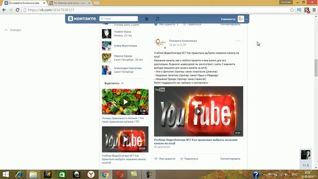Click the Наверх scroll-to-top link
Screen dimensions: 318x179
13,30
